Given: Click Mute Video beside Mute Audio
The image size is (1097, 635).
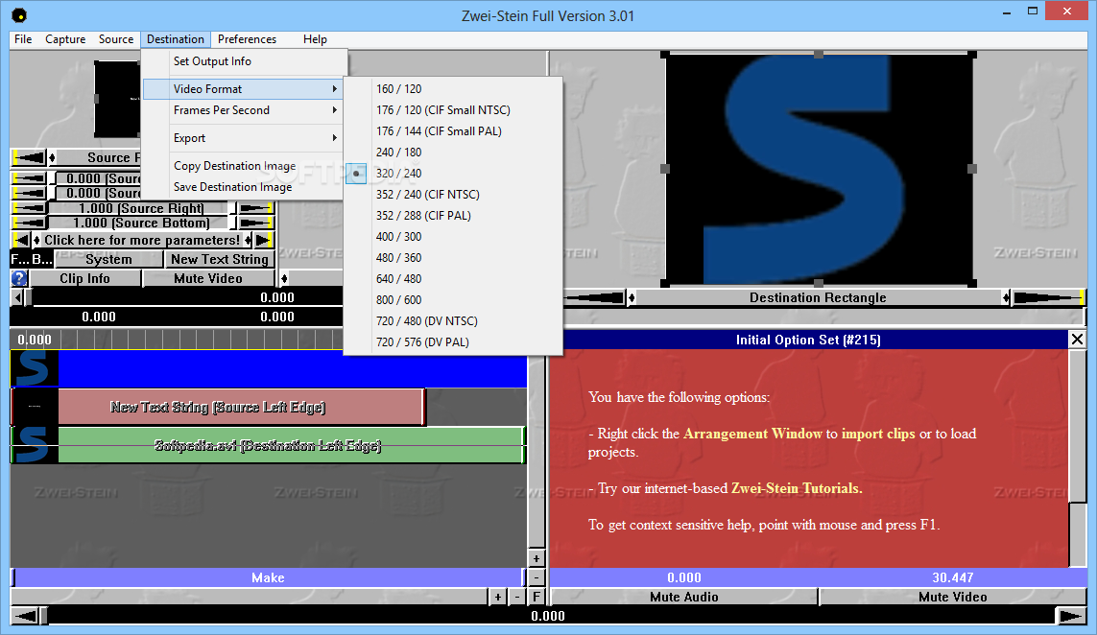Looking at the screenshot, I should (953, 597).
